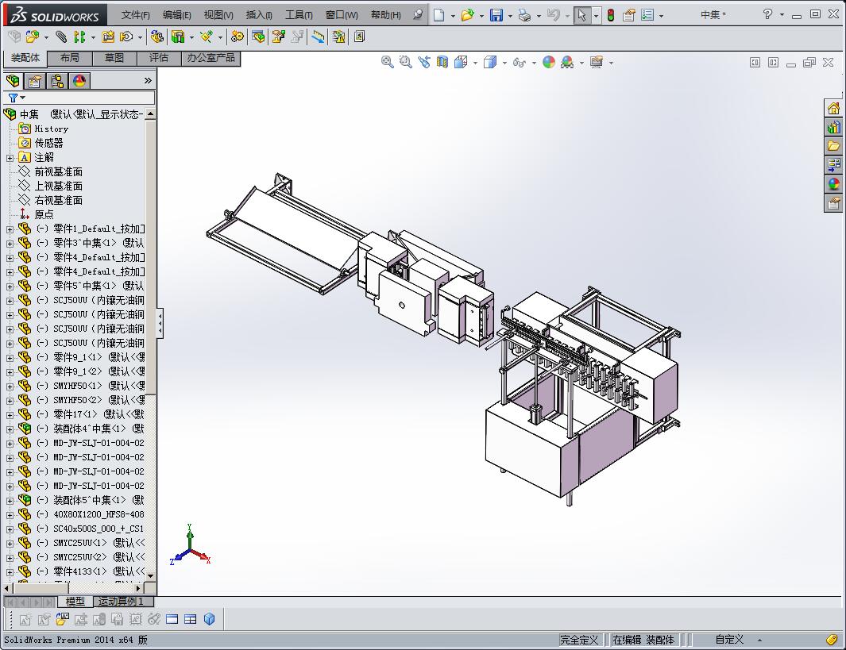Click the Print icon
The image size is (846, 650).
coord(524,15)
